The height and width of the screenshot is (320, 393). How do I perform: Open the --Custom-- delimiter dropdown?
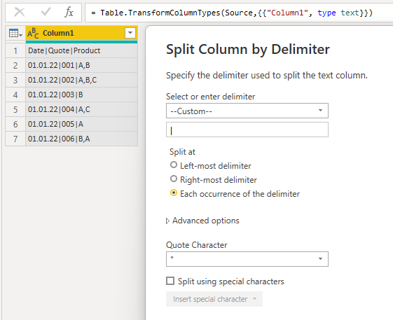point(247,111)
